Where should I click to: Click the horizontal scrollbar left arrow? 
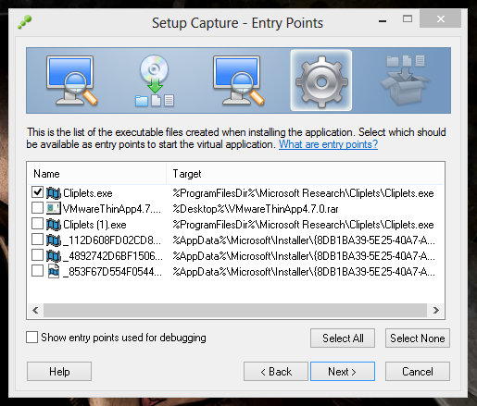pos(35,310)
